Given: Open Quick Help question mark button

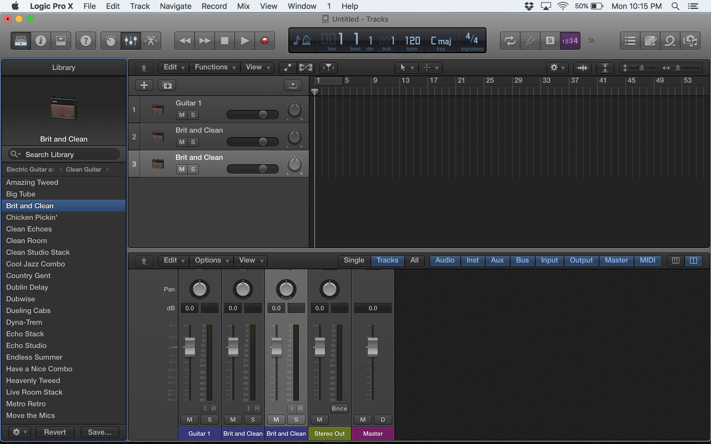Looking at the screenshot, I should [x=86, y=41].
